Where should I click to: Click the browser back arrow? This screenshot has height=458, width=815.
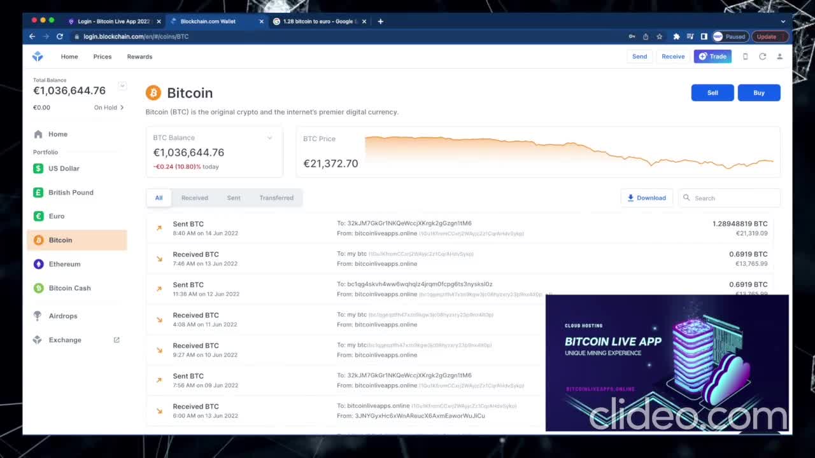32,36
